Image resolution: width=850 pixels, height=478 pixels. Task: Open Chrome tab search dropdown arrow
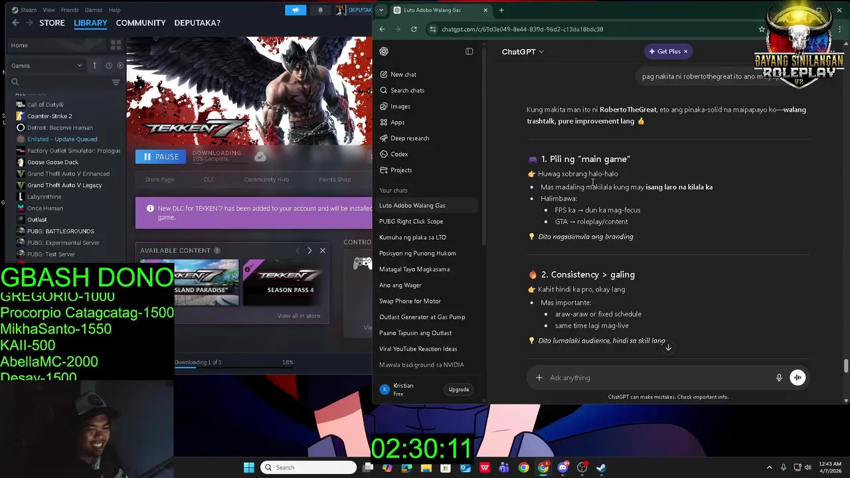(381, 10)
